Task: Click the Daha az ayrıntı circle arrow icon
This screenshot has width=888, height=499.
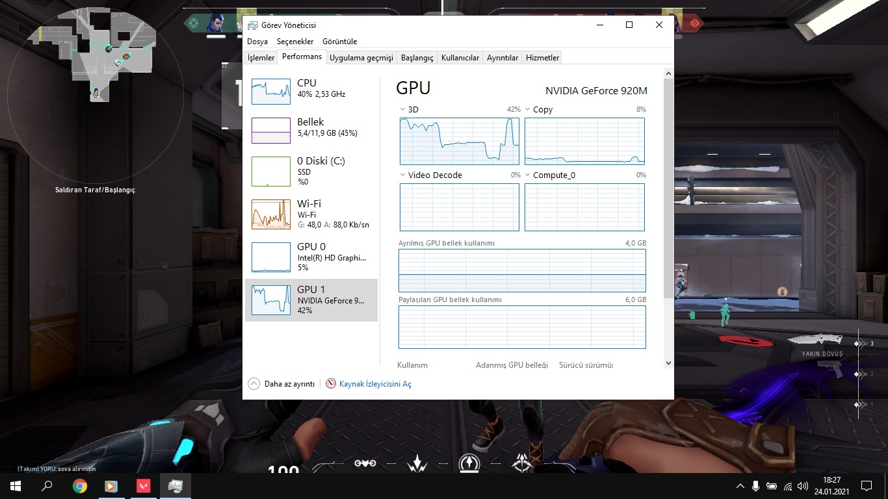Action: [254, 384]
